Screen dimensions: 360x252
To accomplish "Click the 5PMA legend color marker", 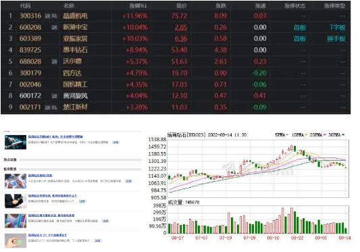I will click(x=287, y=135).
